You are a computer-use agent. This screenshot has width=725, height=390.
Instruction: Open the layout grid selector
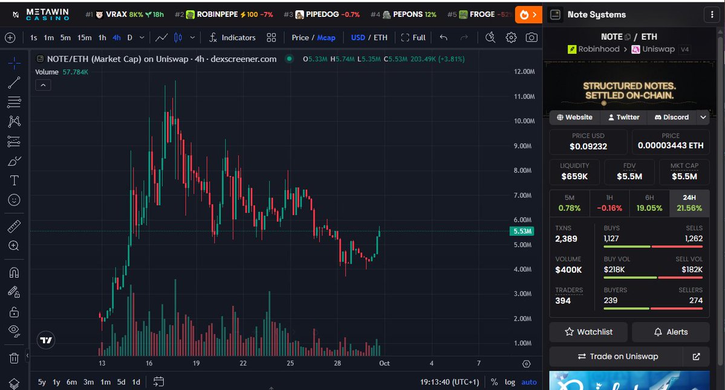[271, 38]
